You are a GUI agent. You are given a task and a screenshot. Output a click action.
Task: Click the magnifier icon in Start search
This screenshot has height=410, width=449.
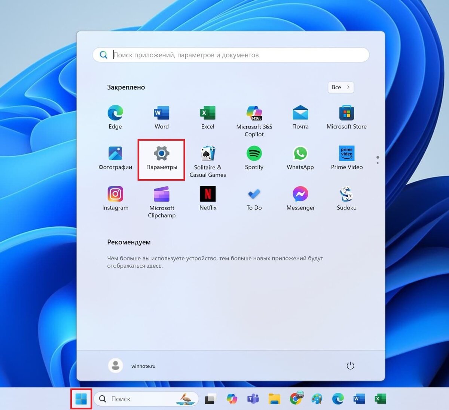tap(104, 55)
